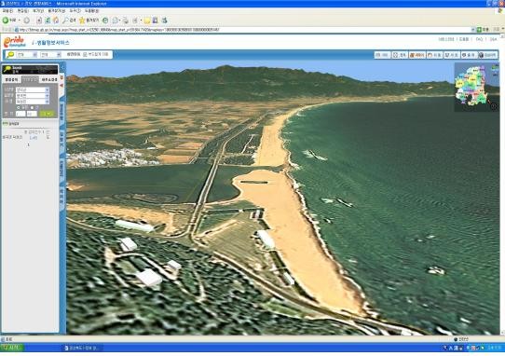Toggle the checkbox in the top blue search bar
This screenshot has height=356, width=505.
click(85, 55)
